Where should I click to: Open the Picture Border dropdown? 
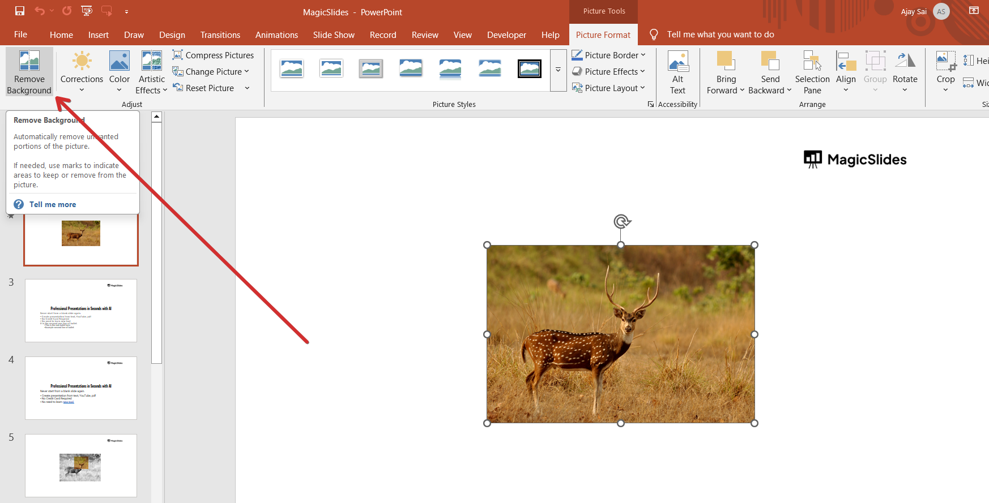tap(608, 55)
